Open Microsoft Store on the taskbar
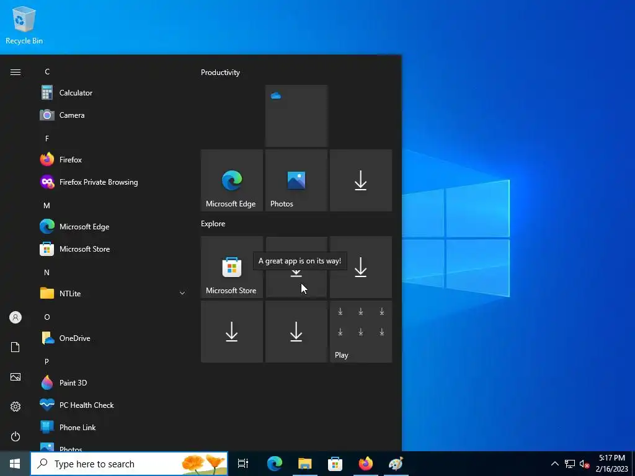 [335, 464]
